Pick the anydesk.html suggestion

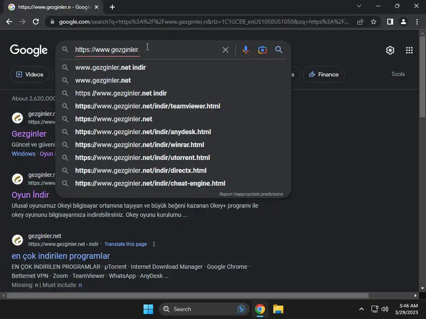coord(173,132)
